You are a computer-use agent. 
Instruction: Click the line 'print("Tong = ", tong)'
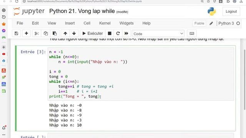pyautogui.click(x=74, y=96)
